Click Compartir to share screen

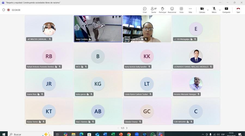click(226, 10)
